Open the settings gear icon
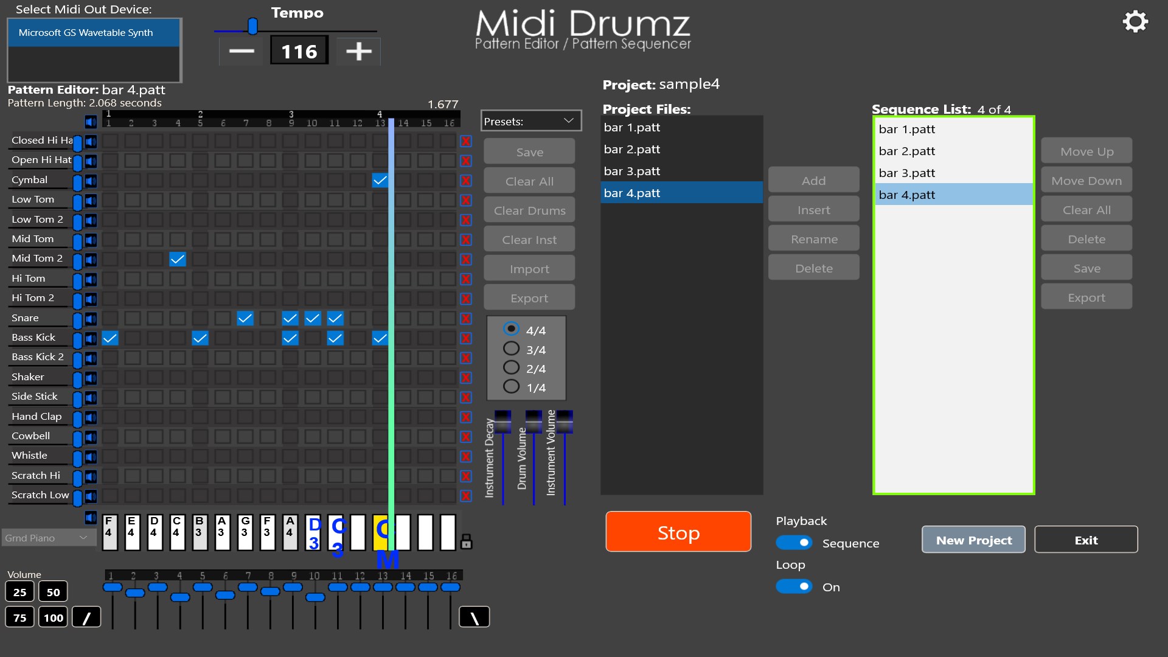 [x=1135, y=22]
